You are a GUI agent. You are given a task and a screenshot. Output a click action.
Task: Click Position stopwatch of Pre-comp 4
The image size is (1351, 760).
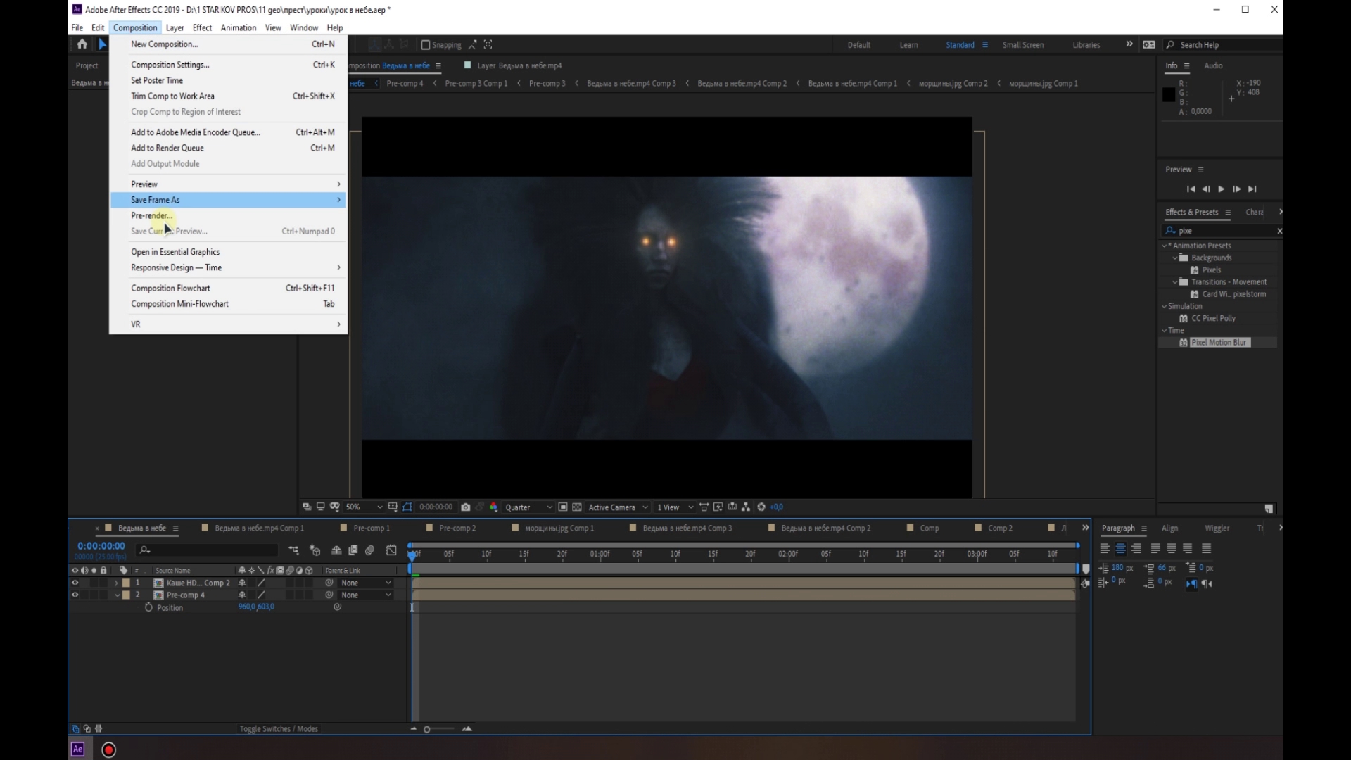click(148, 607)
